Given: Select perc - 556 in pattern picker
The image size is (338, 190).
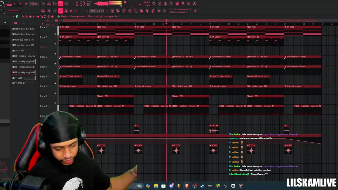Looking at the screenshot, I should [24, 50].
